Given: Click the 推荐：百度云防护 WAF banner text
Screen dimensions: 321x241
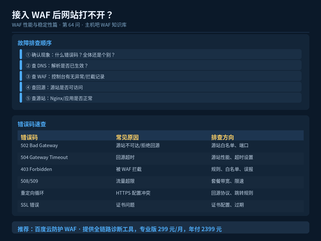Looking at the screenshot, I should tap(120, 229).
